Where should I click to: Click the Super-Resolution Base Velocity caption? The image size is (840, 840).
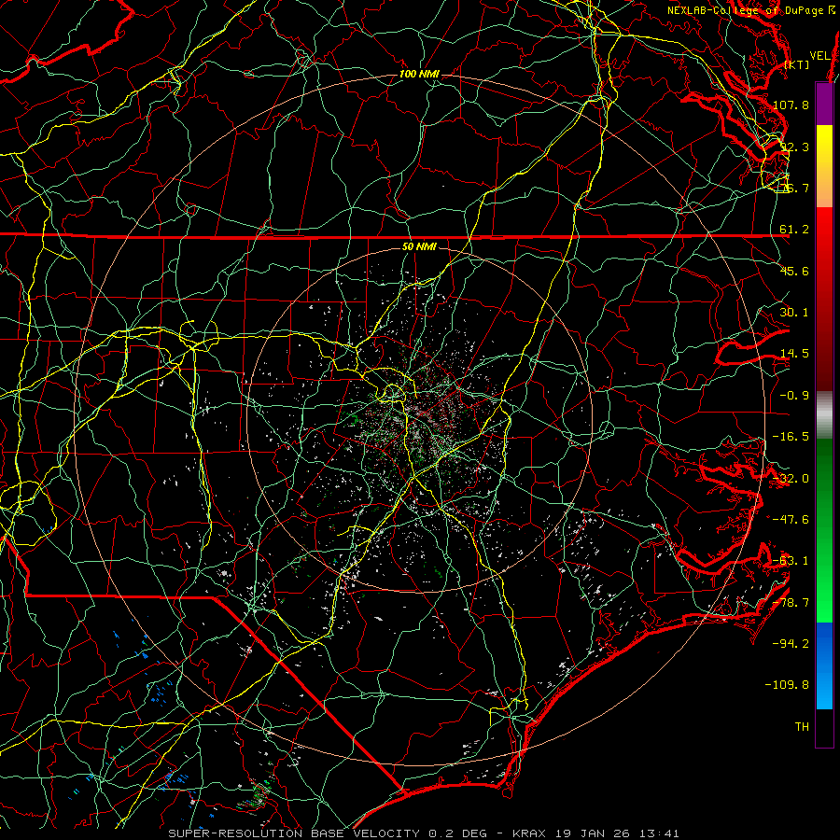(424, 833)
